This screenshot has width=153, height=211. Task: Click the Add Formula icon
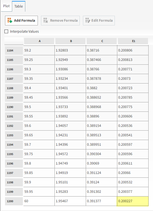click(10, 20)
